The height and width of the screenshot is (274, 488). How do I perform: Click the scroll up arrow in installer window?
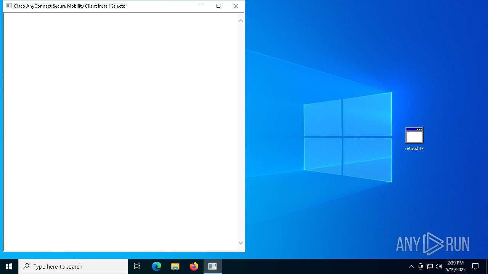[x=241, y=21]
